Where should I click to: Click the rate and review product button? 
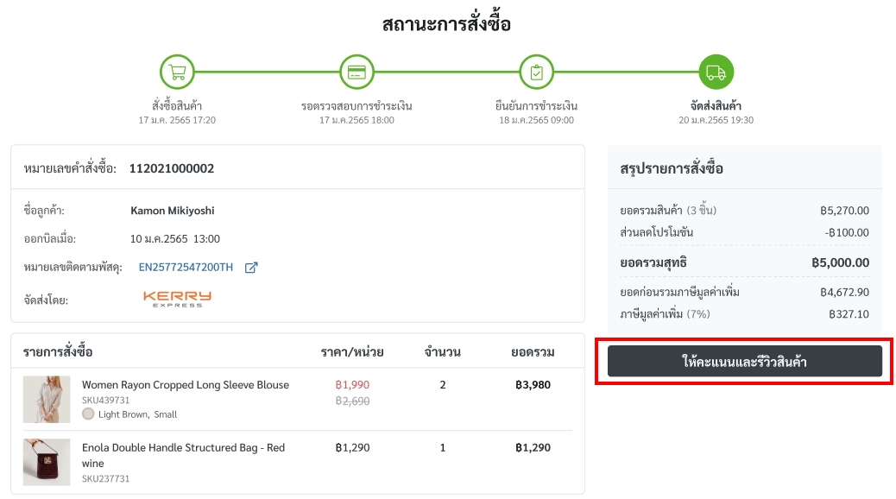[x=745, y=361]
